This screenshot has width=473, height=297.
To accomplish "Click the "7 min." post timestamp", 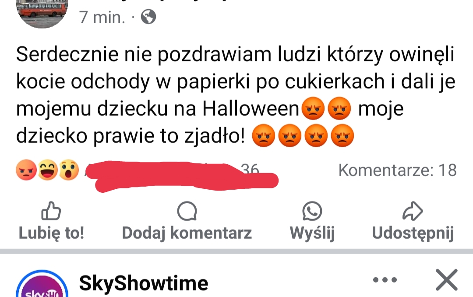I will 102,18.
